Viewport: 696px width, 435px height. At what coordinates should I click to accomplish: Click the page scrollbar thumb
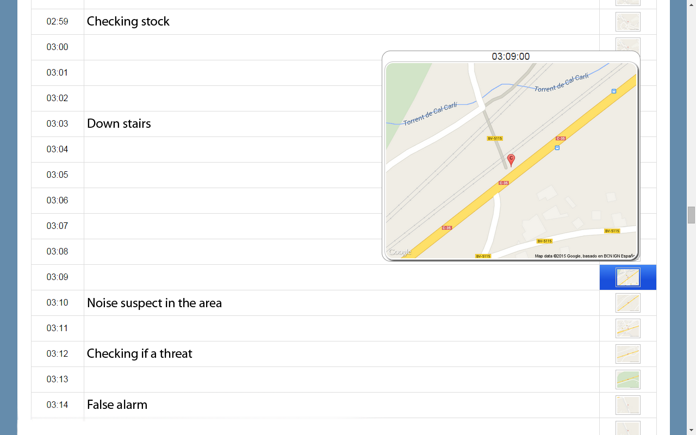pyautogui.click(x=691, y=215)
